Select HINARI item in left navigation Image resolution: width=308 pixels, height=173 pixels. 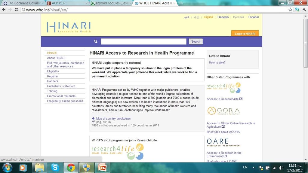point(52,53)
